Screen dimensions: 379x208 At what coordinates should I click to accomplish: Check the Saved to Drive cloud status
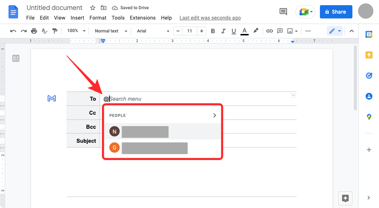pos(130,8)
